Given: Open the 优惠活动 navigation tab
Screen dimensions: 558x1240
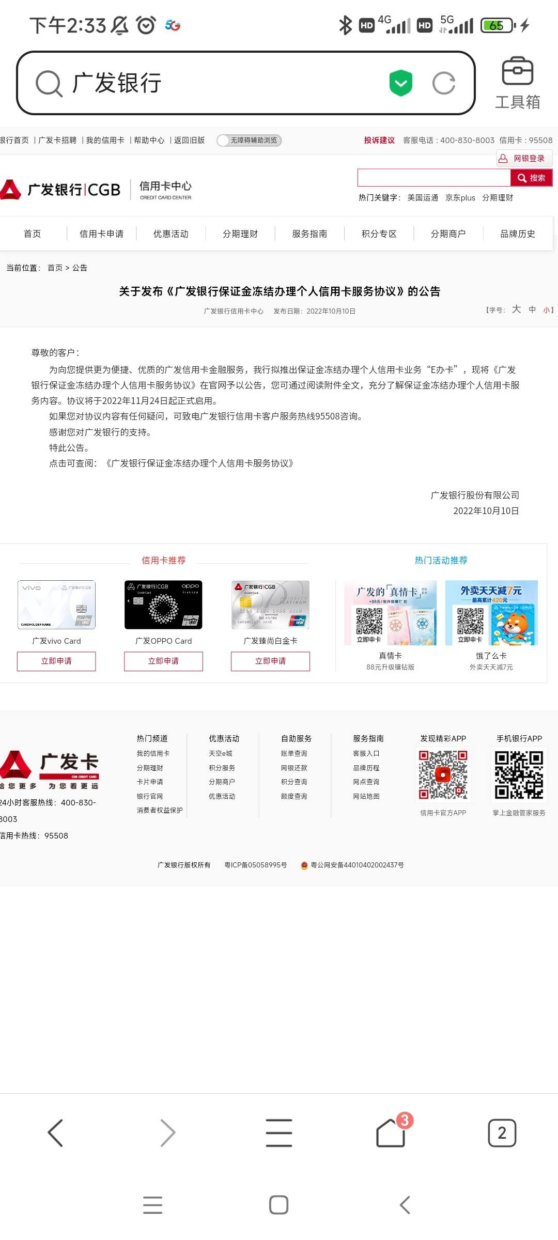Looking at the screenshot, I should click(x=171, y=234).
